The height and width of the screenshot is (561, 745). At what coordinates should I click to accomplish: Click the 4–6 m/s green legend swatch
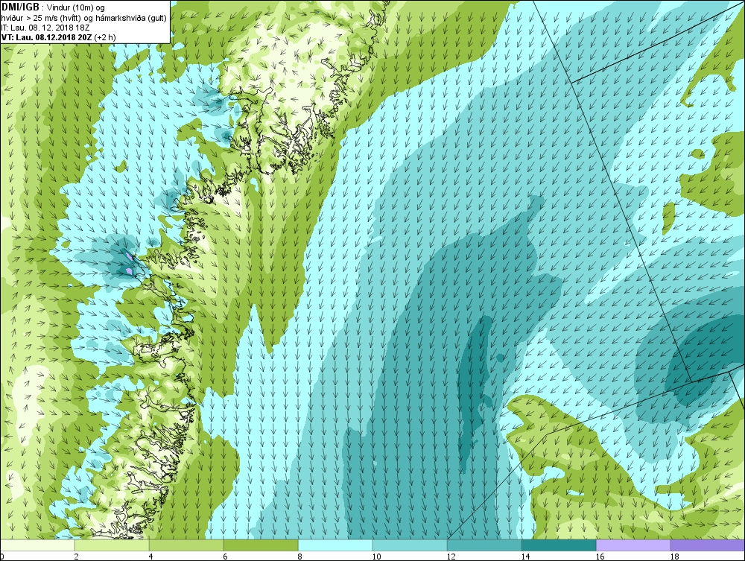point(186,545)
